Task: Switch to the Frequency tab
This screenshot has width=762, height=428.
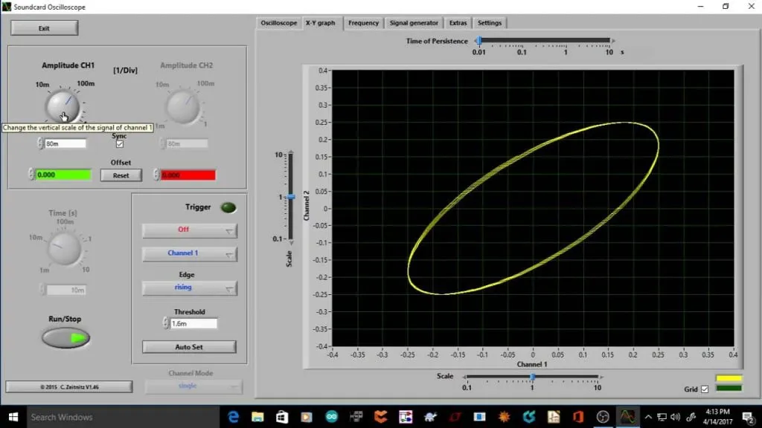Action: tap(363, 22)
